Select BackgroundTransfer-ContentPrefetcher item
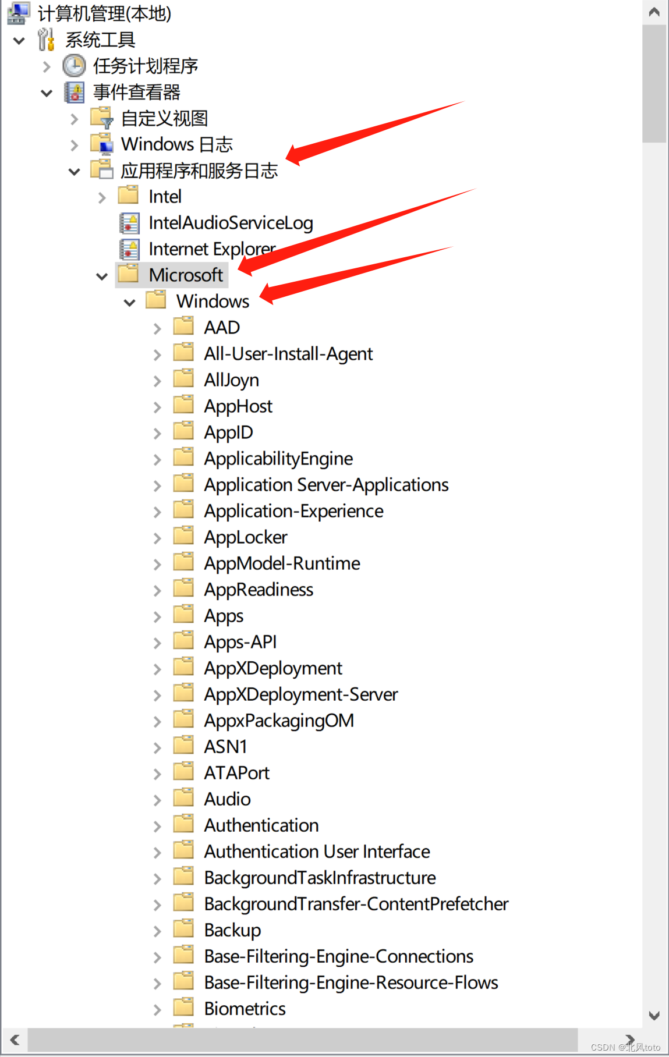Viewport: 669px width, 1057px height. click(356, 904)
